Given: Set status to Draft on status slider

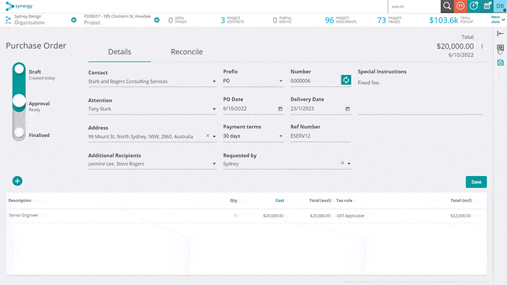Looking at the screenshot, I should 19,68.
